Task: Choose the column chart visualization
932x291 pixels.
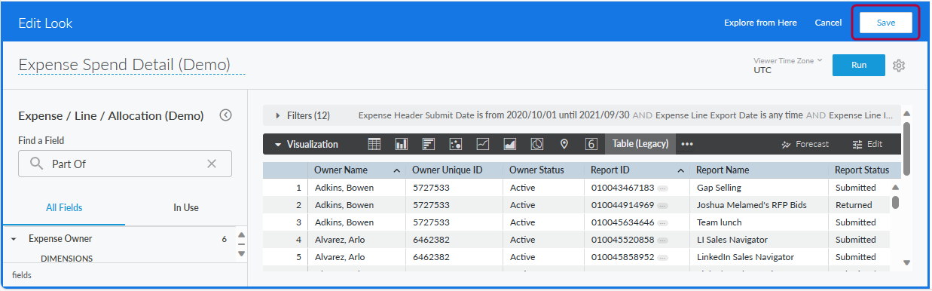Action: [401, 144]
